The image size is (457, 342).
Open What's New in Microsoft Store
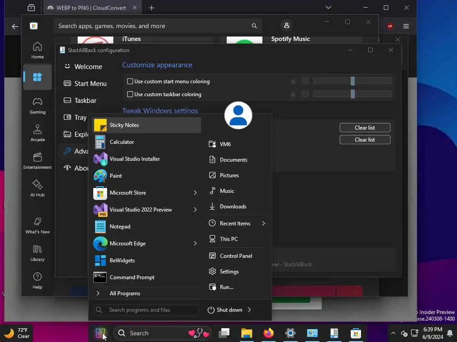pyautogui.click(x=37, y=226)
